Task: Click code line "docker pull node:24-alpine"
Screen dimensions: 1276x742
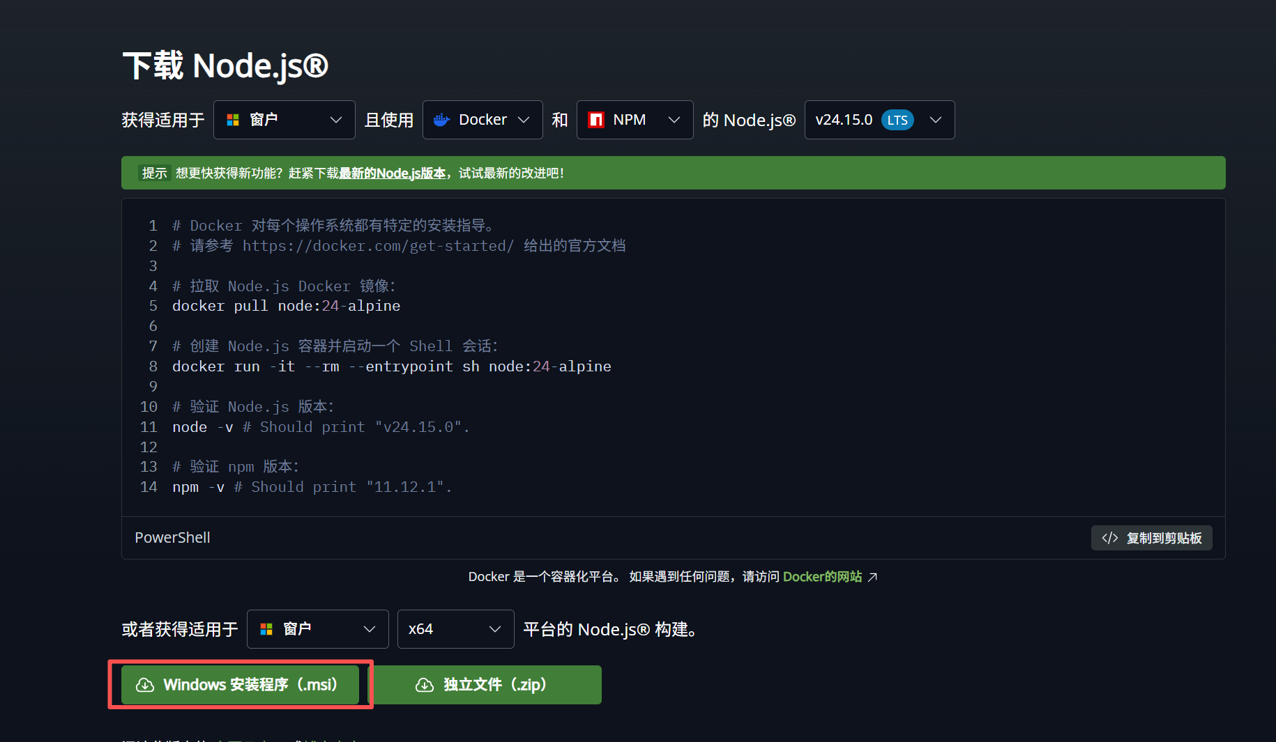Action: (x=286, y=306)
